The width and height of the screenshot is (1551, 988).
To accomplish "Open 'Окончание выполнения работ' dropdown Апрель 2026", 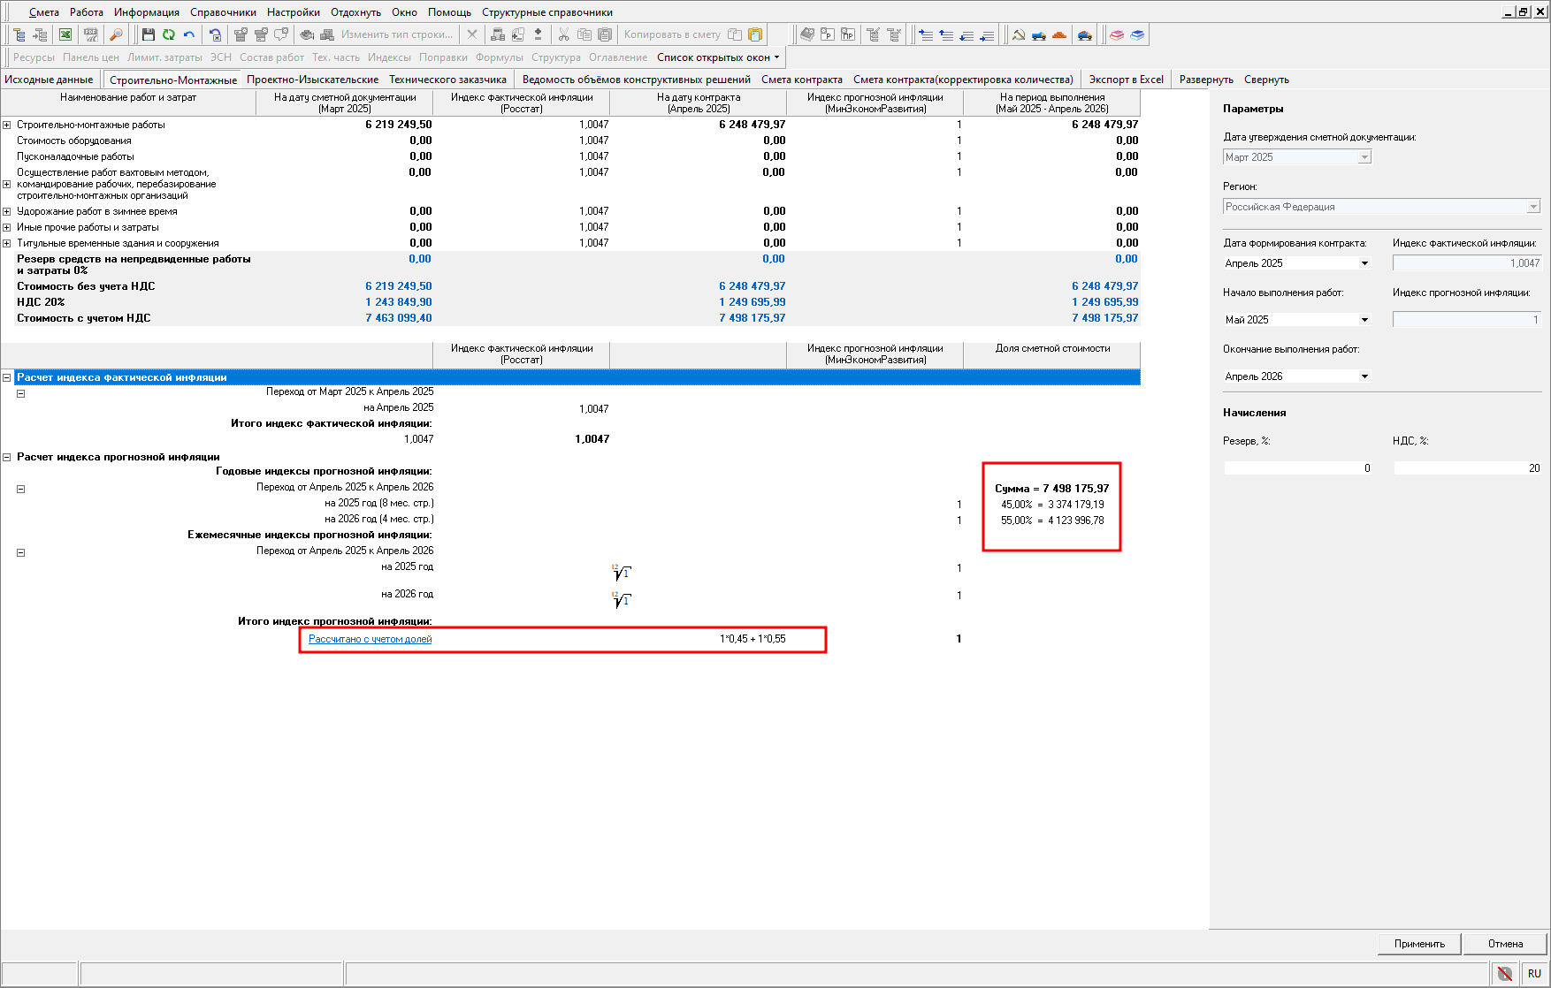I will pyautogui.click(x=1364, y=376).
